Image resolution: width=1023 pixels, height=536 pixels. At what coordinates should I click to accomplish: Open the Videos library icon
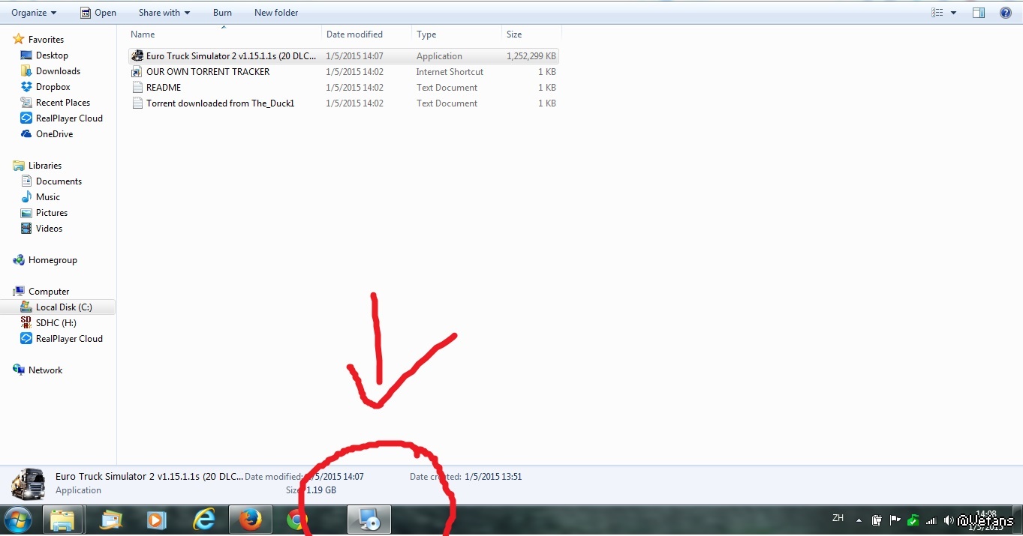coord(26,229)
